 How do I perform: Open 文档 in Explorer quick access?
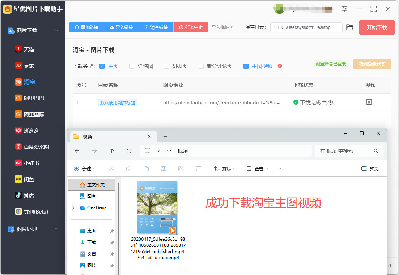(88, 254)
